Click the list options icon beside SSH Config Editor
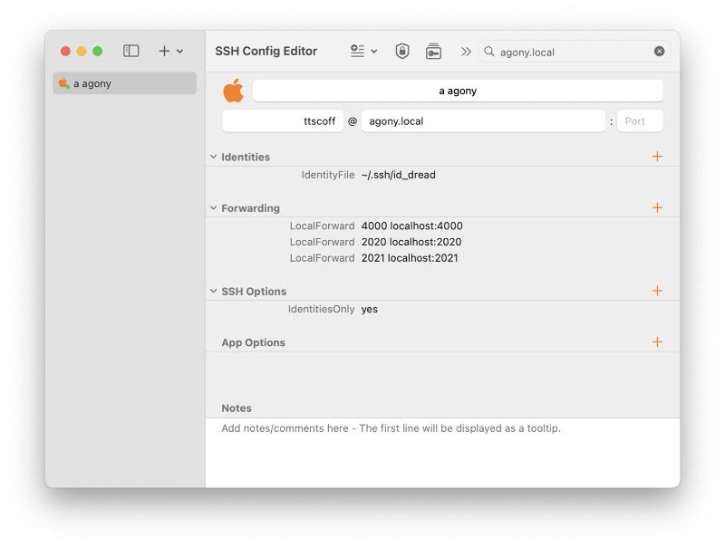The width and height of the screenshot is (725, 547). tap(359, 52)
